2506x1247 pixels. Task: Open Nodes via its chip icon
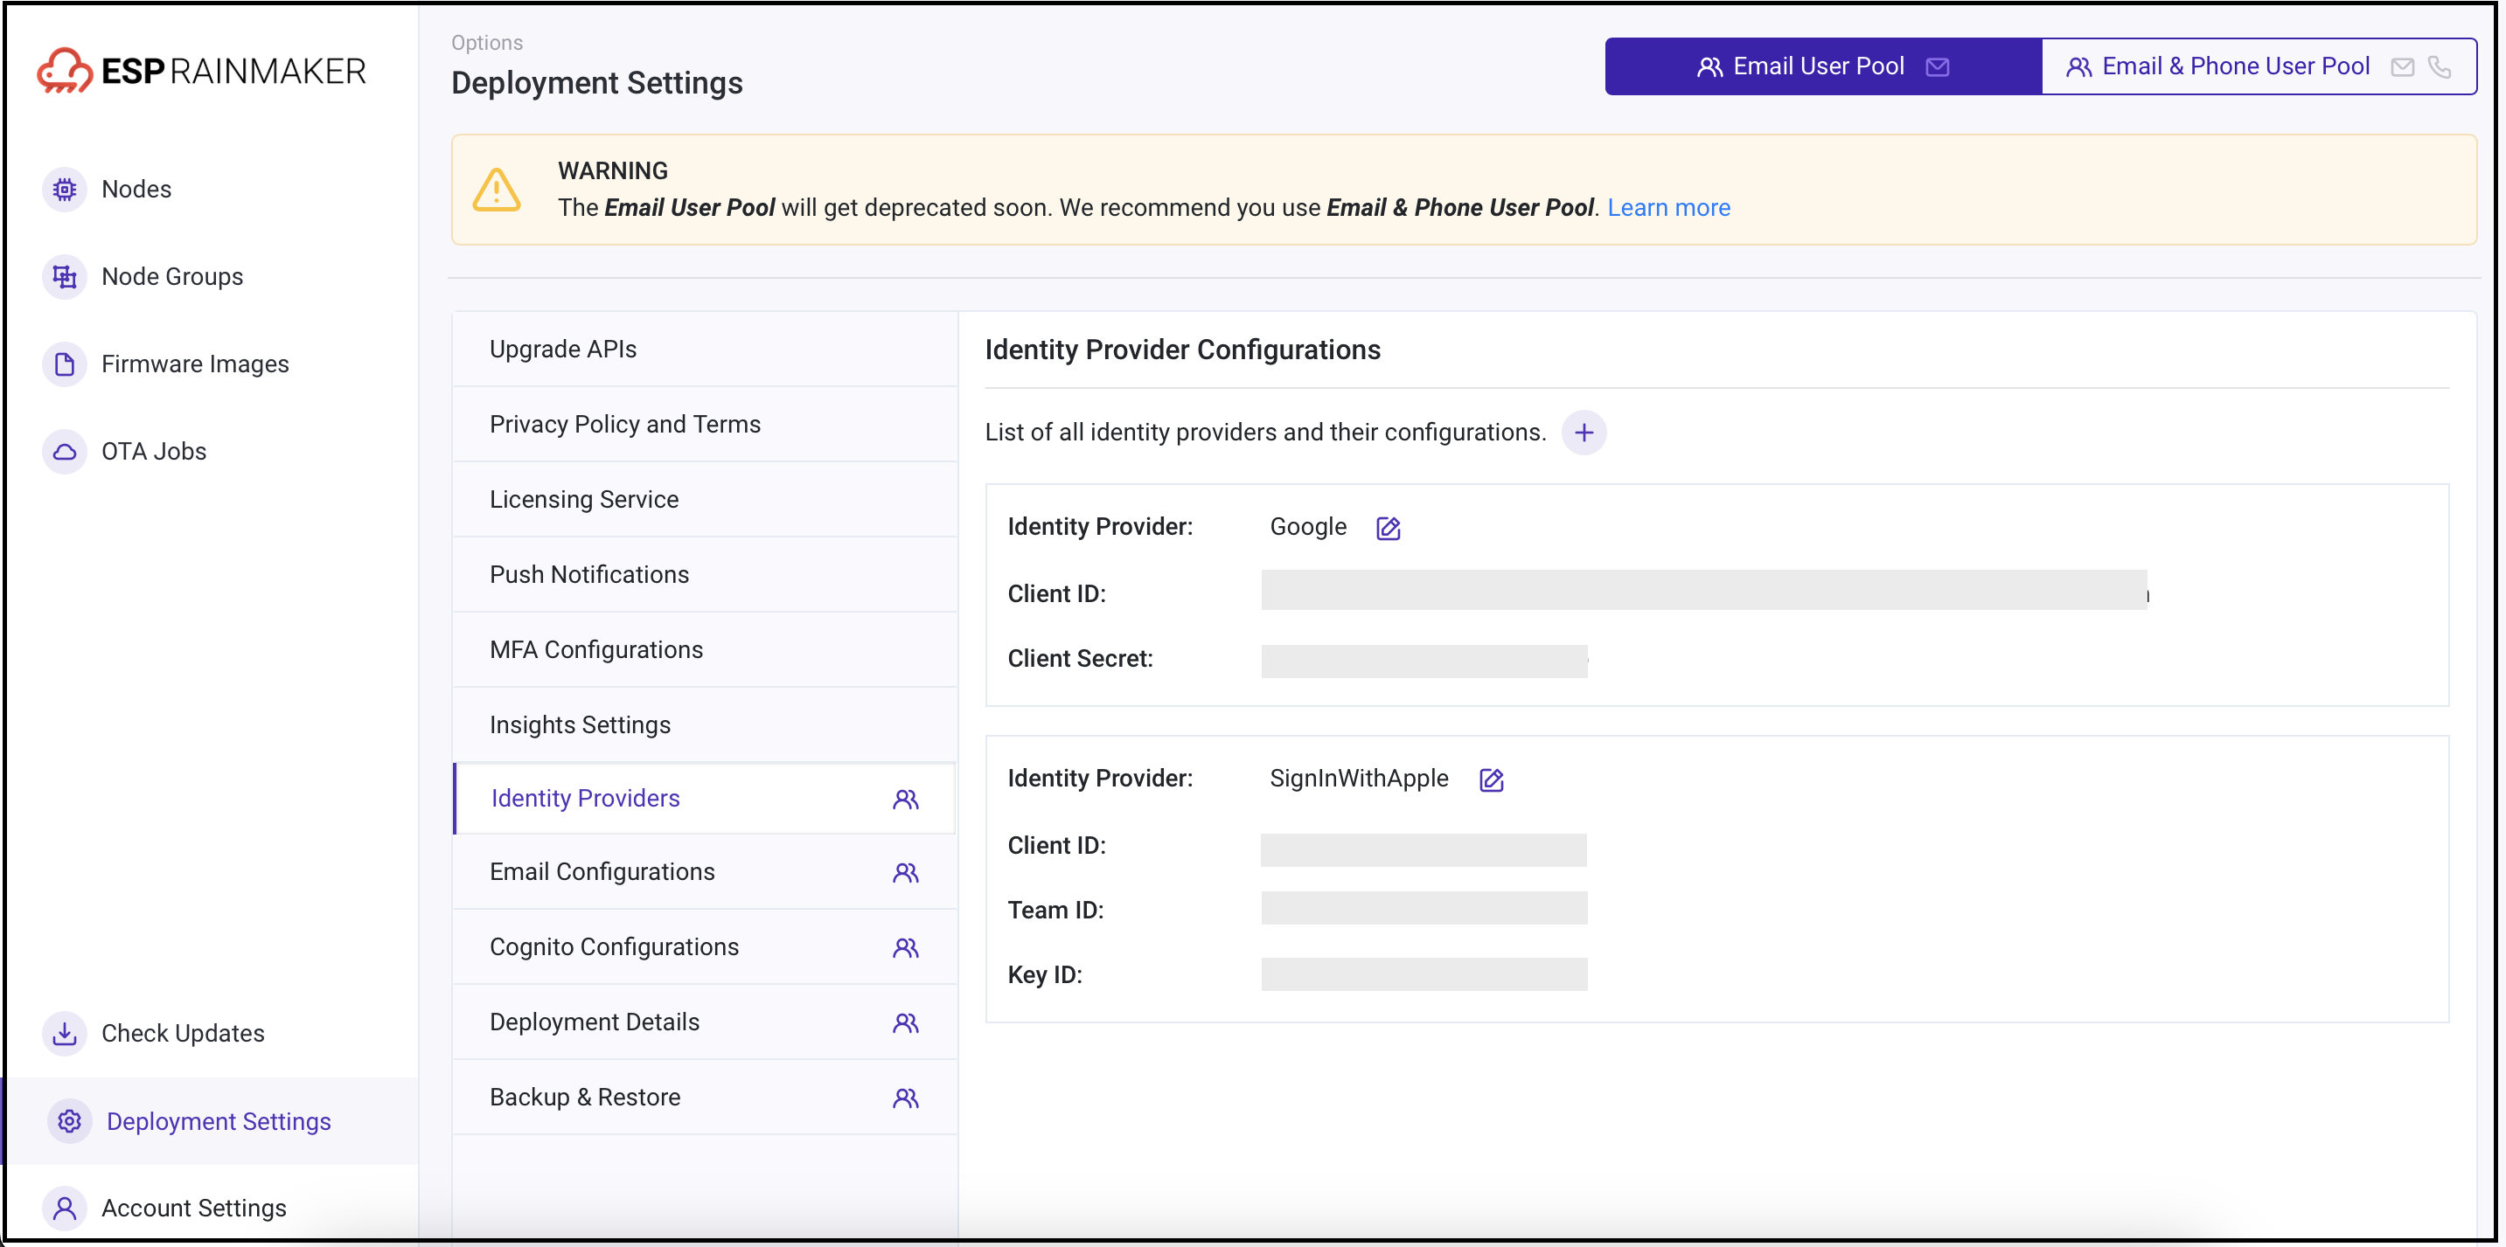tap(64, 189)
